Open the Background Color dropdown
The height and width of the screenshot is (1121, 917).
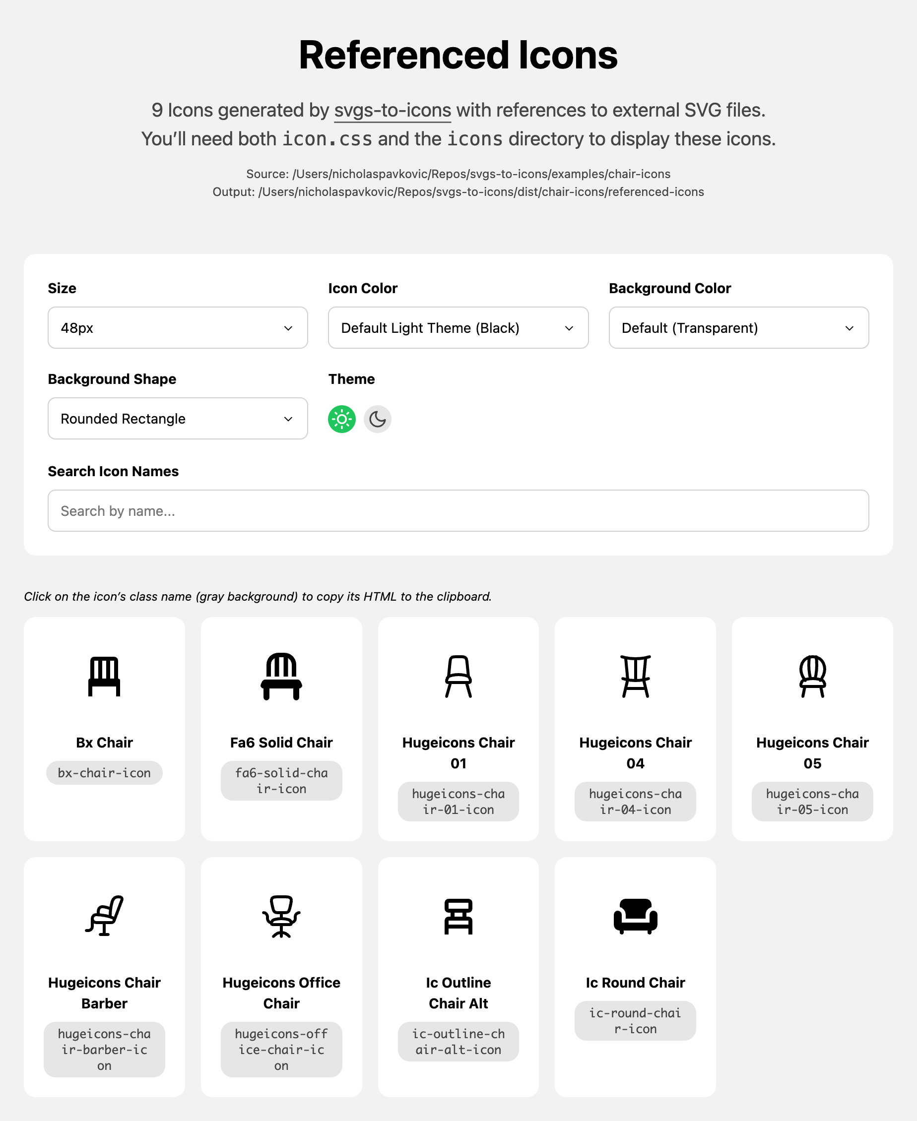click(738, 328)
